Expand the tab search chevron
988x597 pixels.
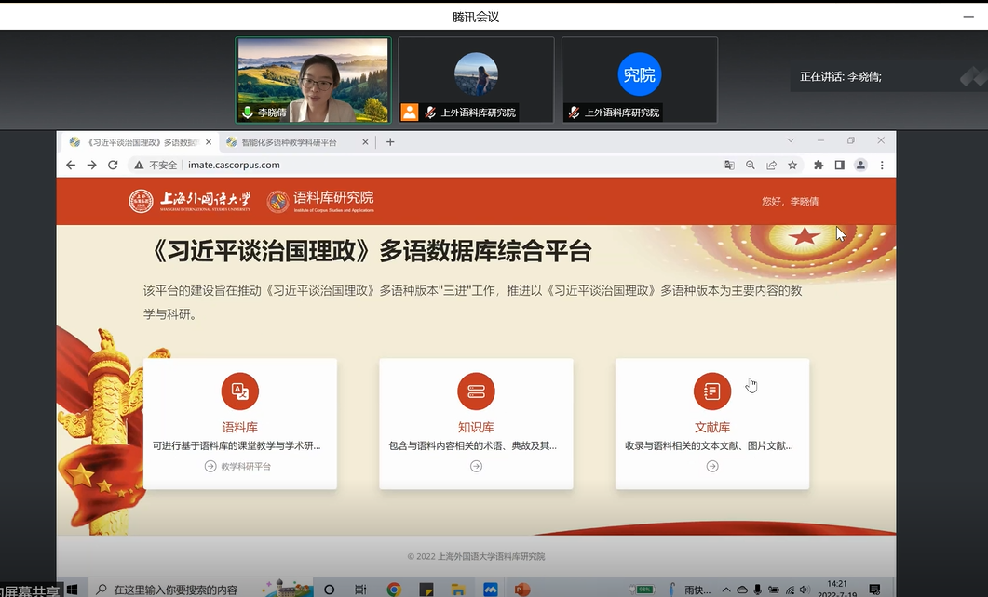tap(791, 141)
